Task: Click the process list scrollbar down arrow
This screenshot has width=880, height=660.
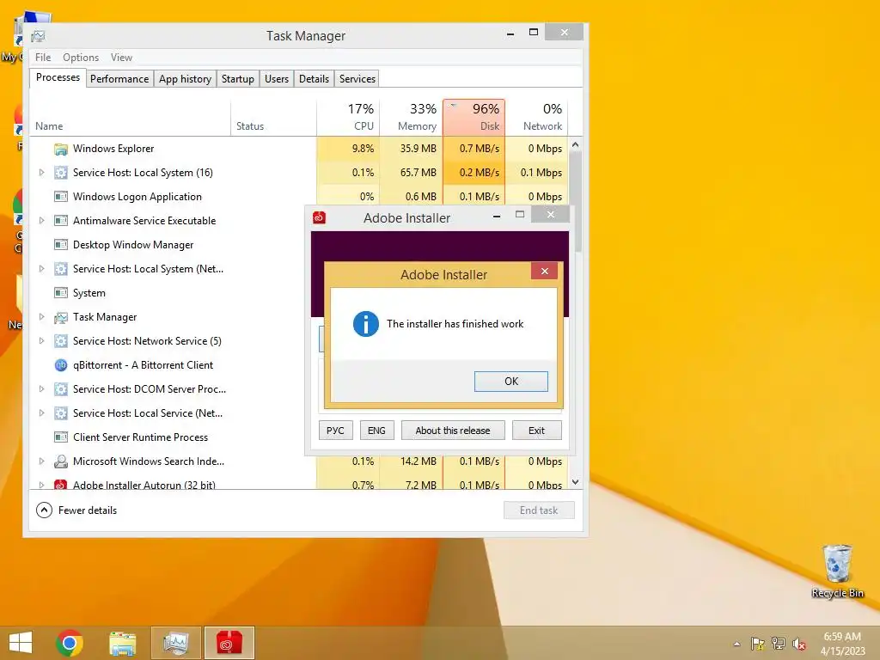Action: pos(575,482)
